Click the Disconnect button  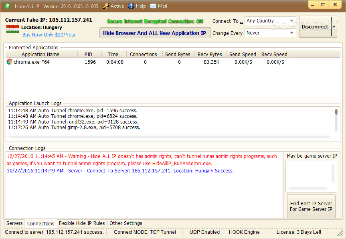coord(315,26)
